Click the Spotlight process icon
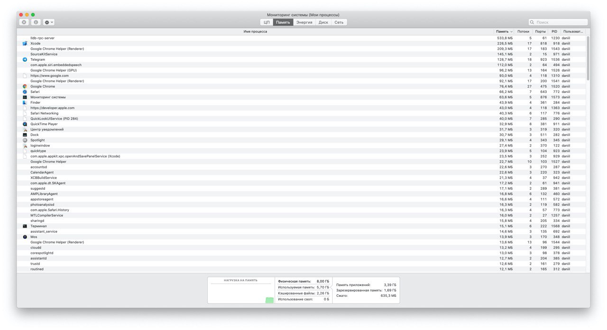The height and width of the screenshot is (330, 607). [x=25, y=140]
